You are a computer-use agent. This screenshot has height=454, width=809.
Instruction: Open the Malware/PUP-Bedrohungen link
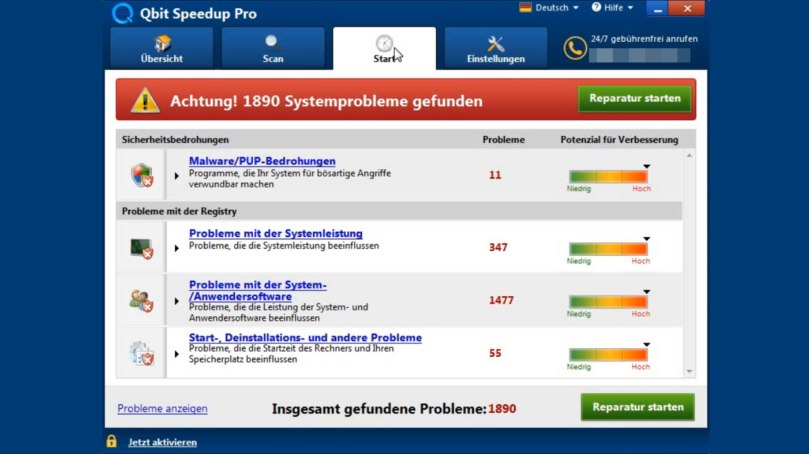(262, 161)
